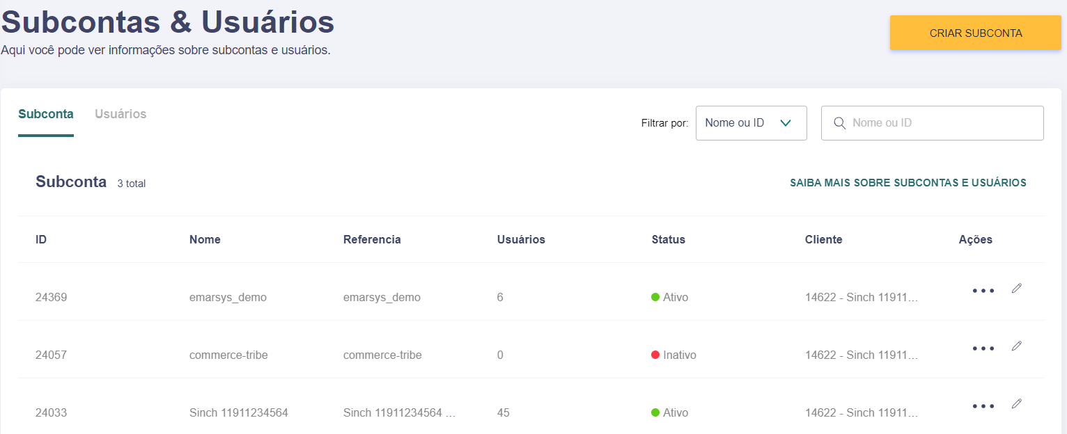
Task: Expand the Filtrar por dropdown
Action: pyautogui.click(x=751, y=123)
